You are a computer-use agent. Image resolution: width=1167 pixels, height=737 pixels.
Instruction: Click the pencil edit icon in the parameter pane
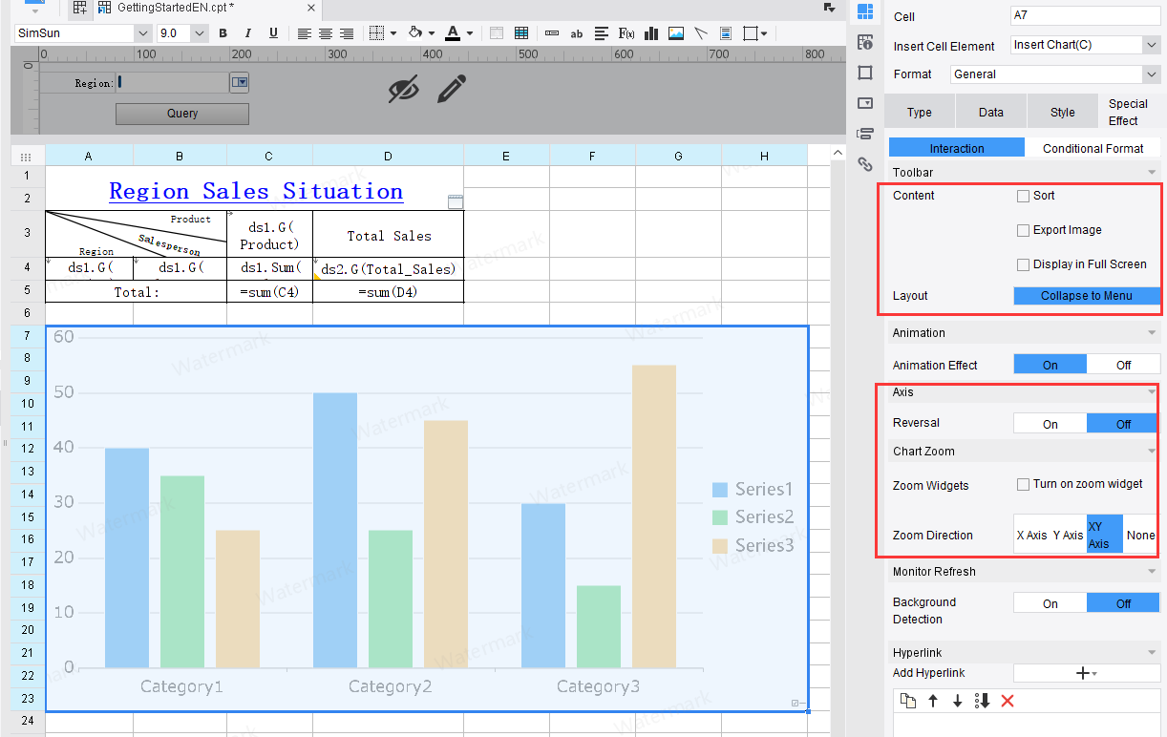pyautogui.click(x=452, y=89)
